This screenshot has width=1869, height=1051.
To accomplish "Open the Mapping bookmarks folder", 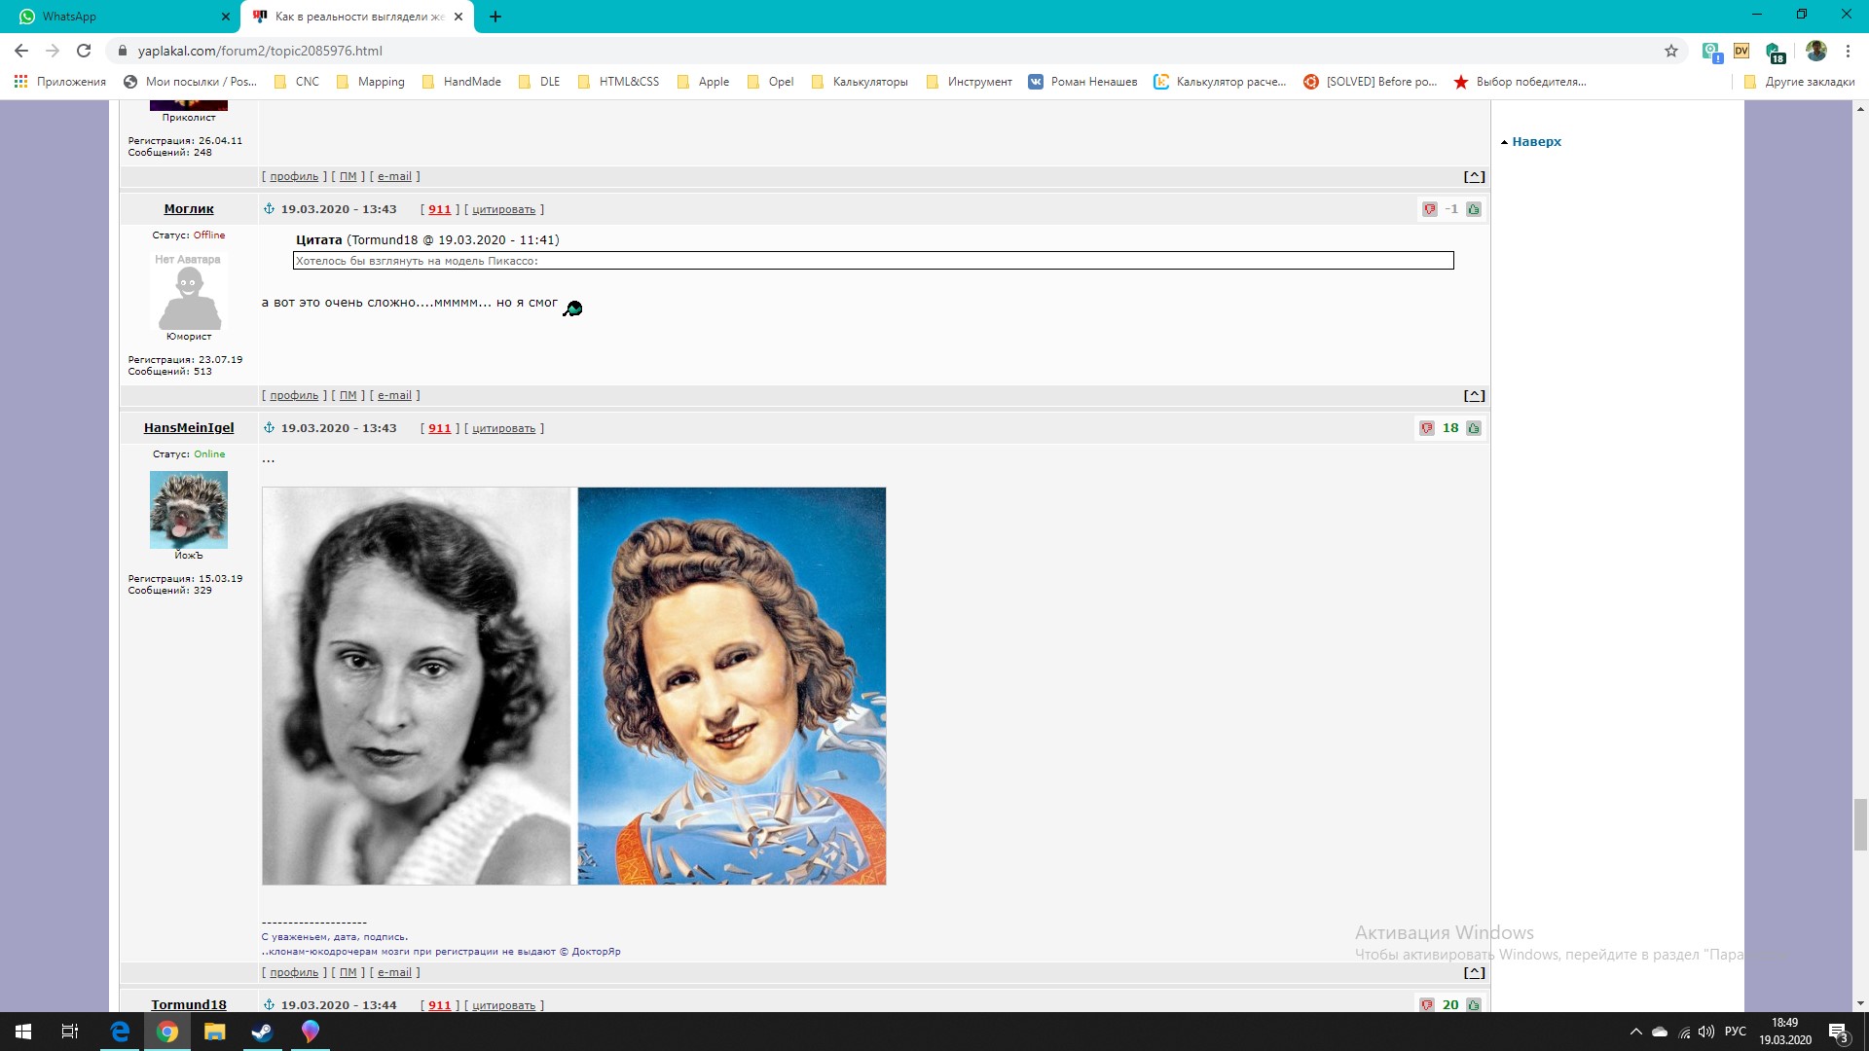I will click(370, 82).
